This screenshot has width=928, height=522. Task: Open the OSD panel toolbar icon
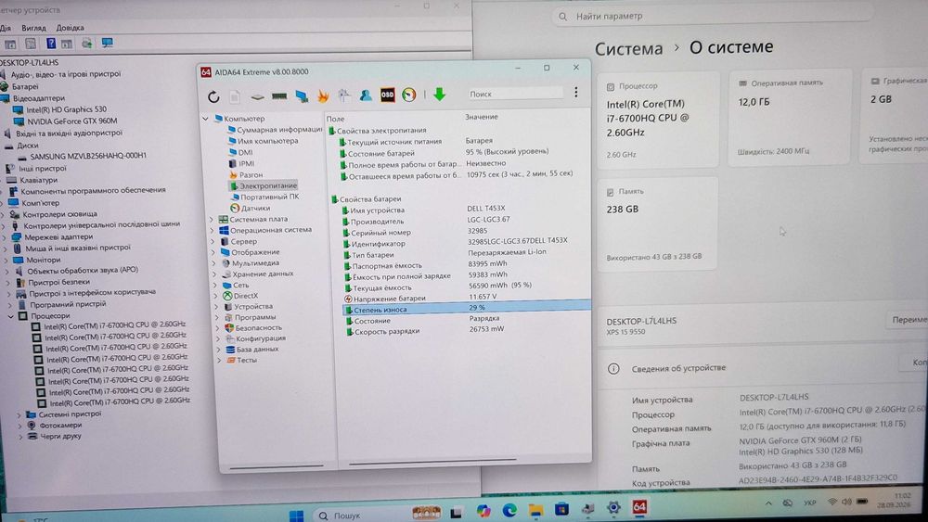pyautogui.click(x=387, y=95)
